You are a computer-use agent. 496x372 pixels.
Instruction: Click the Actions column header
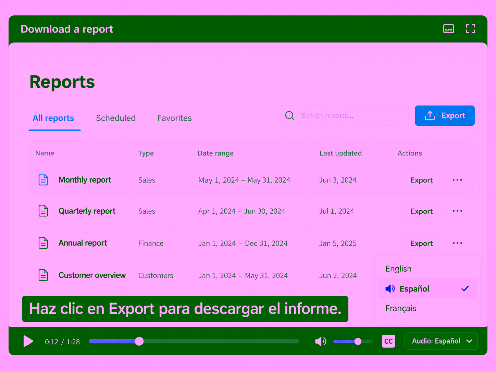point(410,153)
